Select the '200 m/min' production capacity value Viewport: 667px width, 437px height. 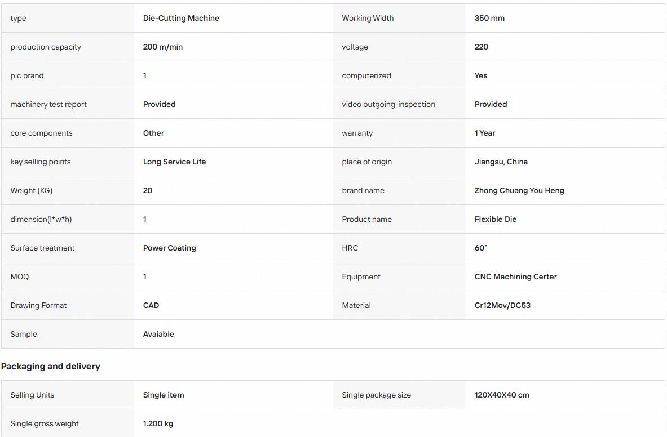162,47
